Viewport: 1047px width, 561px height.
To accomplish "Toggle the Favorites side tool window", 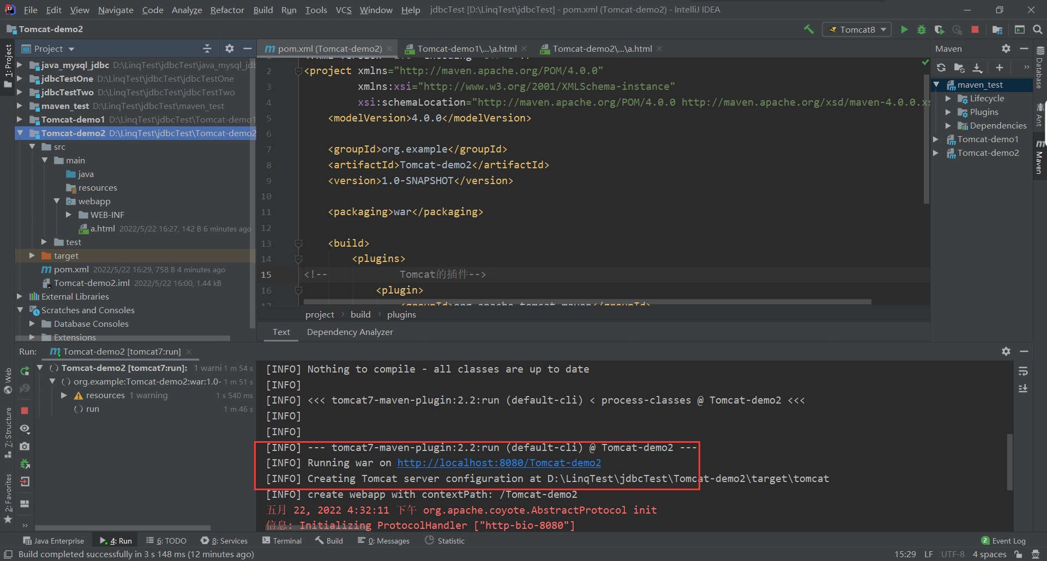I will [x=8, y=498].
